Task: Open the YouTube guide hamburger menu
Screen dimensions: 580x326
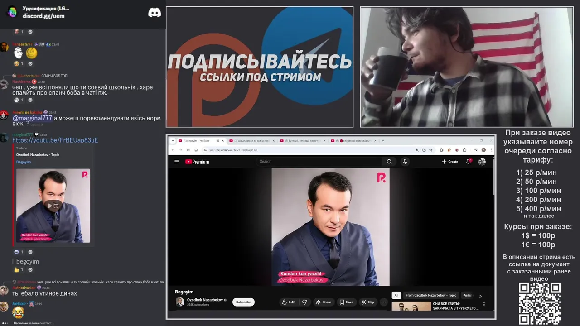Action: (x=177, y=162)
